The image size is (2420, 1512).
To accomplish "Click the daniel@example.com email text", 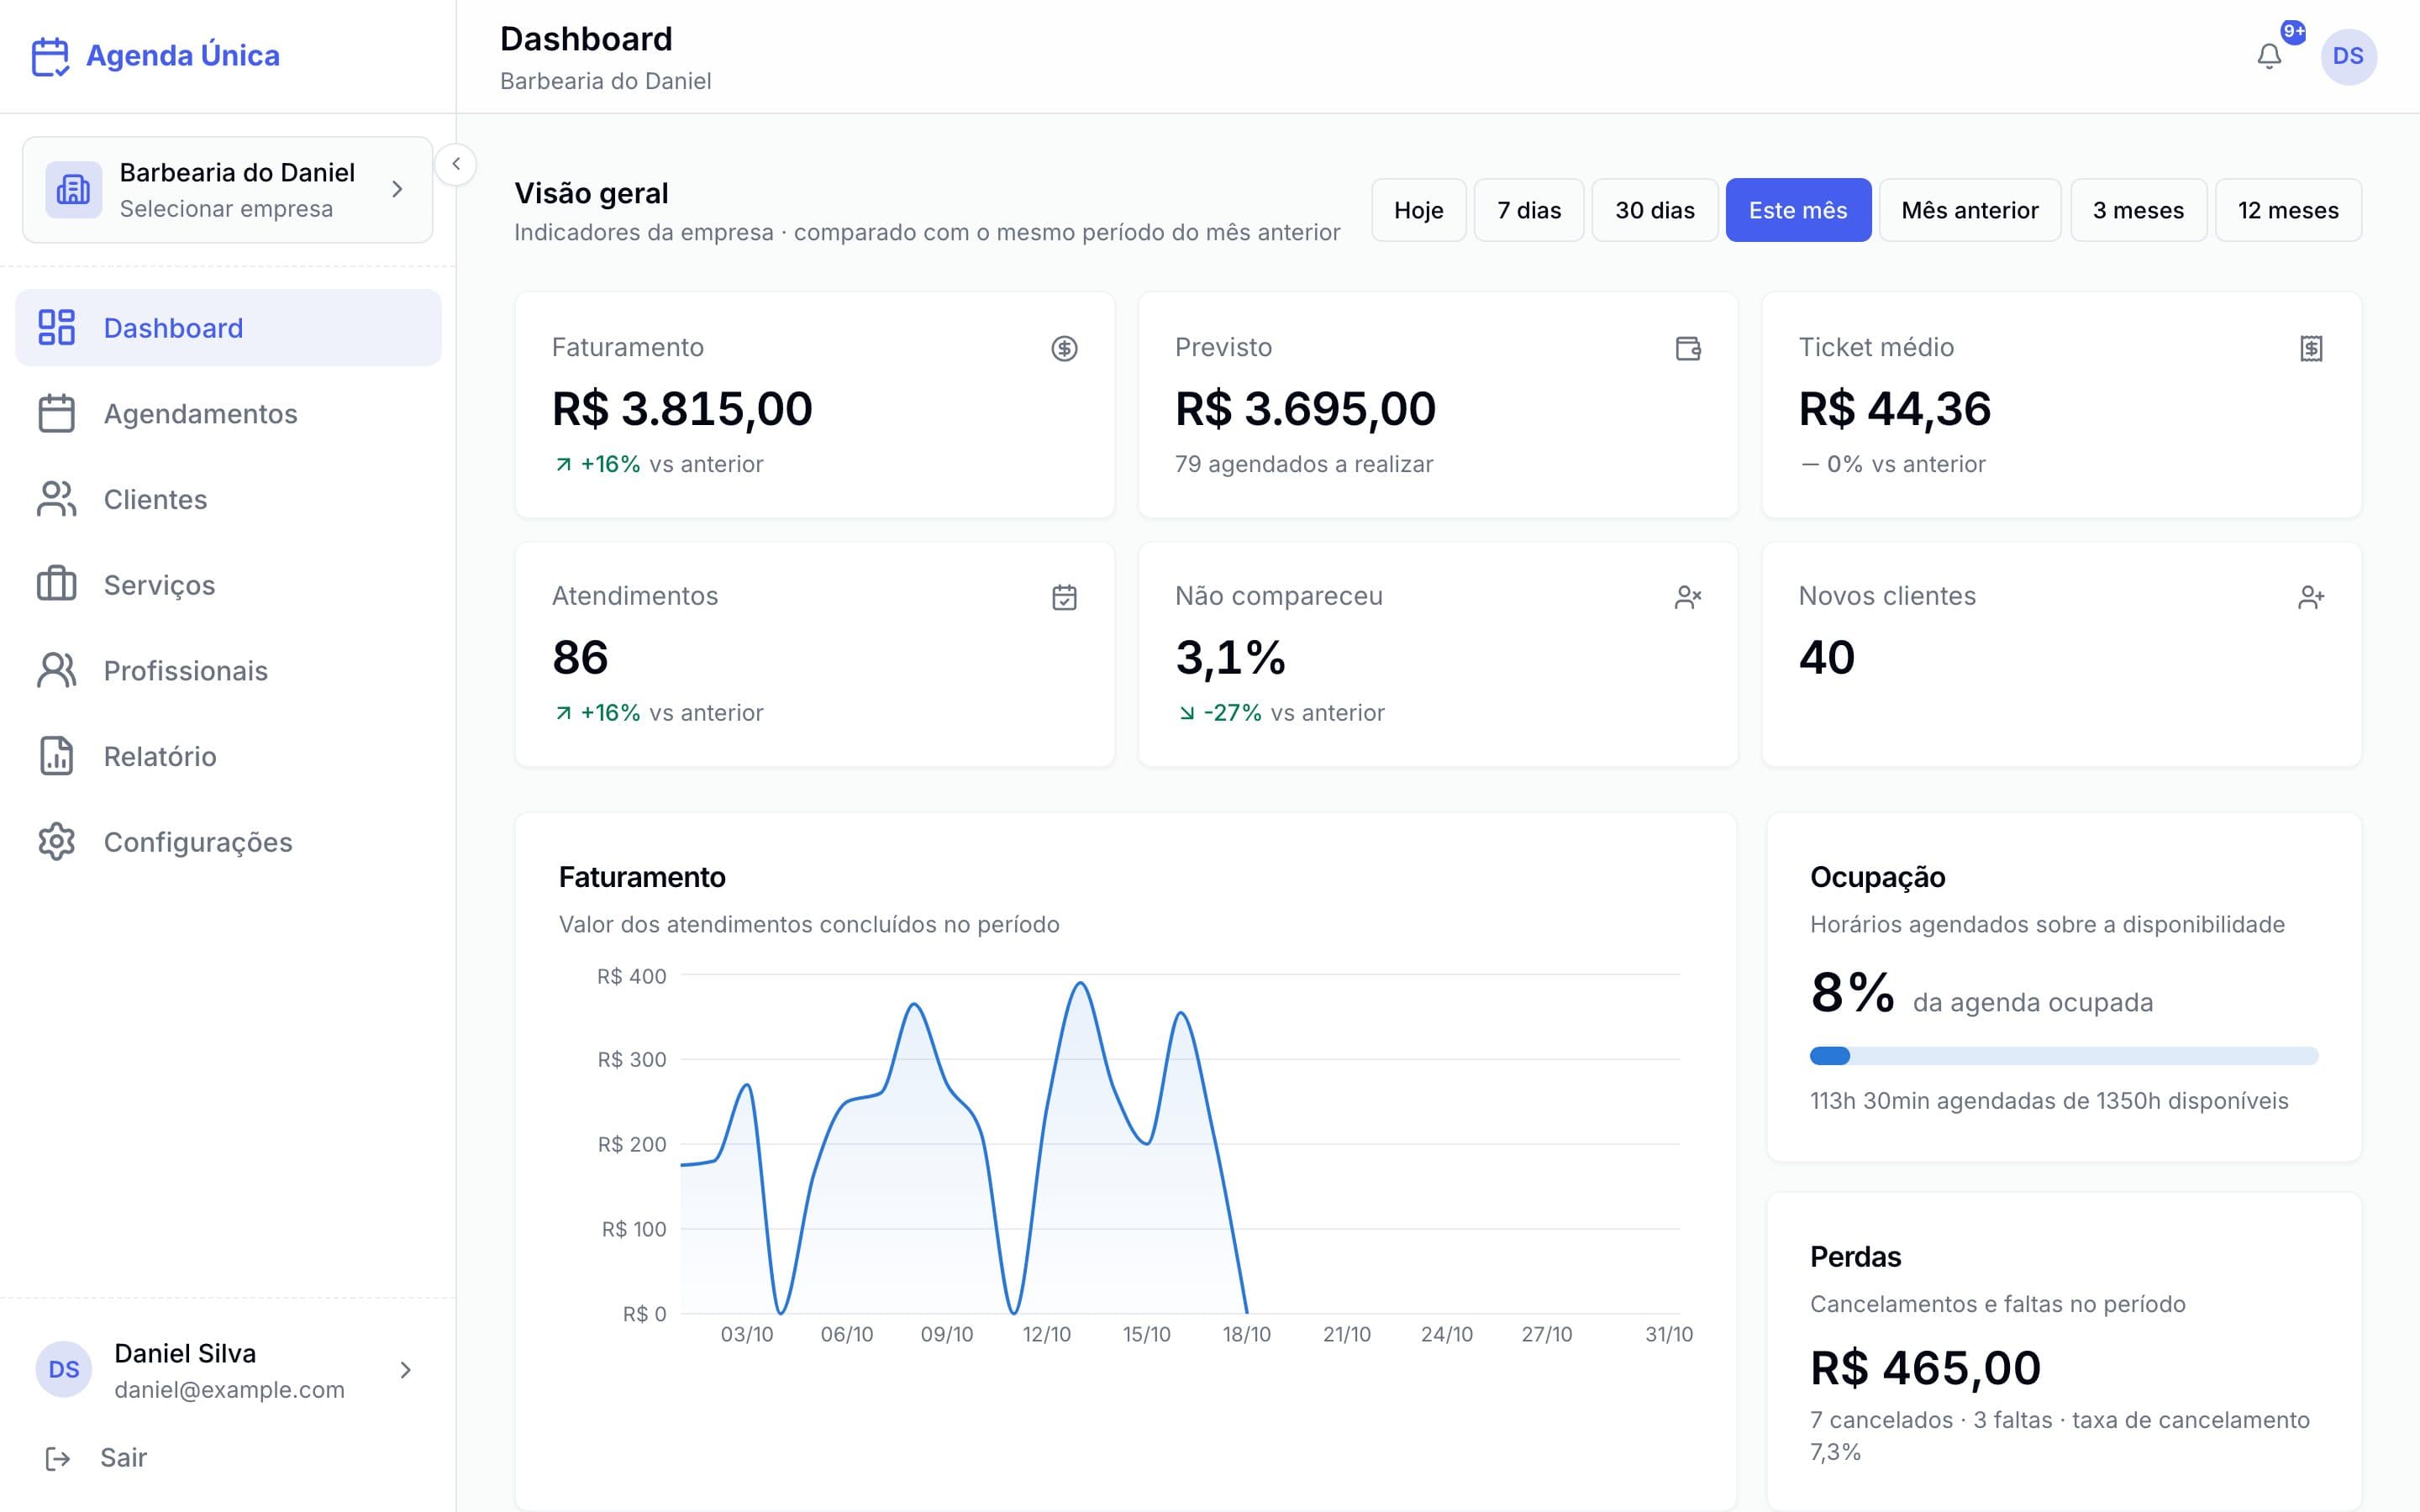I will click(229, 1389).
